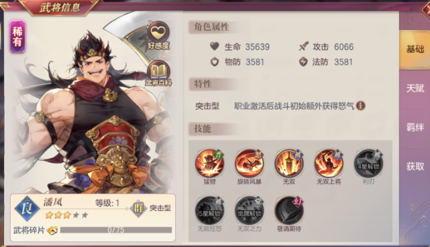This screenshot has height=247, width=430.
Task: Click the info icon beside 突击型 trait
Action: coord(360,106)
